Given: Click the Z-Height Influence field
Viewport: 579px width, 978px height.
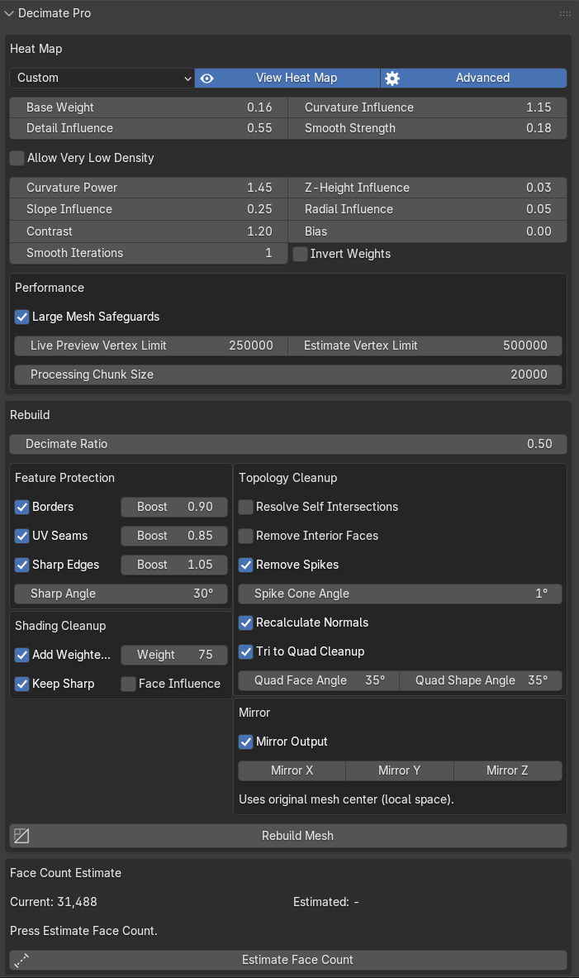Looking at the screenshot, I should [x=428, y=188].
